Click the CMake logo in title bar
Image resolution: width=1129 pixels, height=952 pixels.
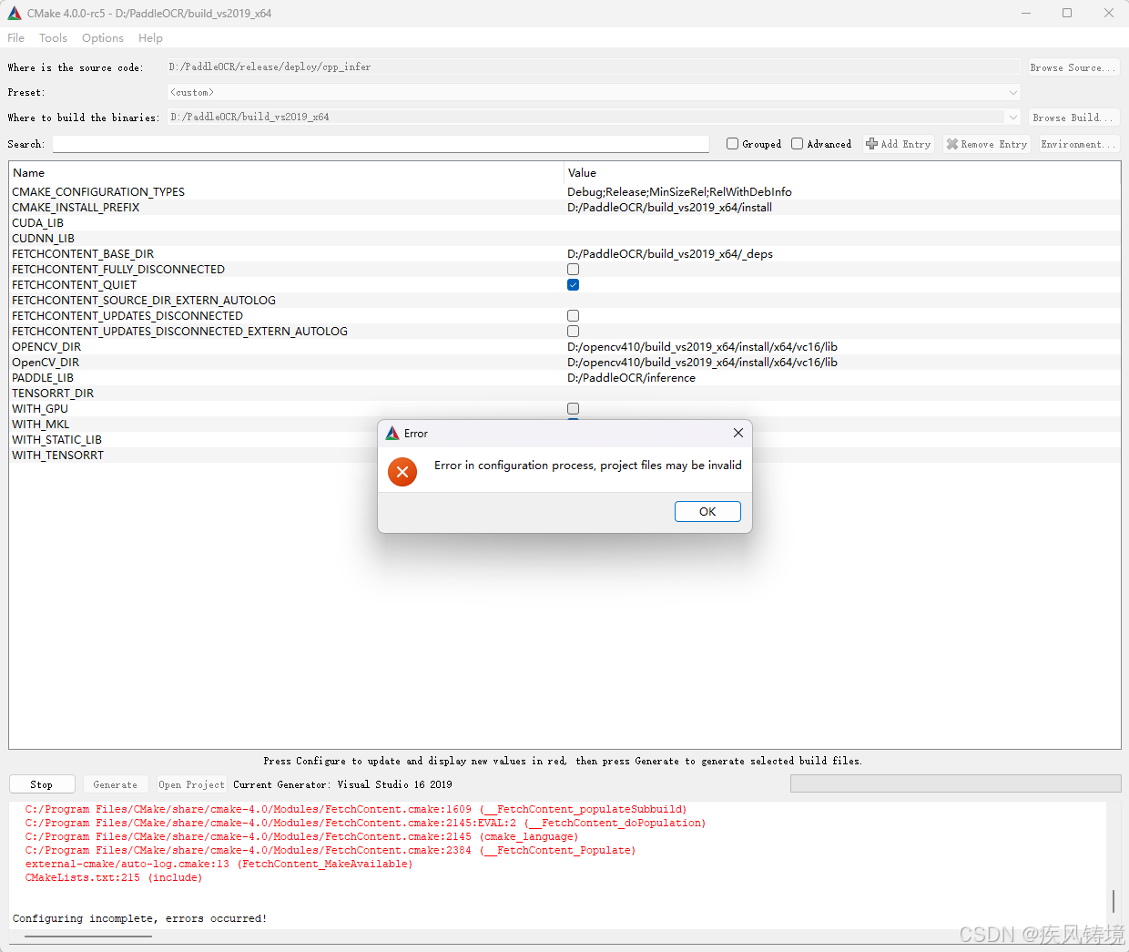15,13
